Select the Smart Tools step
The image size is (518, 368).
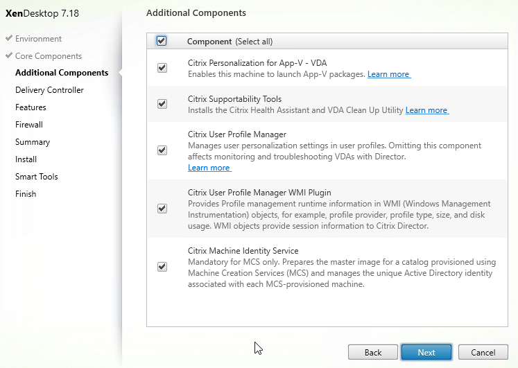37,177
